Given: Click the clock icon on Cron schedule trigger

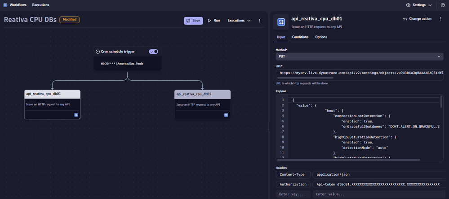Looking at the screenshot, I should (x=98, y=52).
